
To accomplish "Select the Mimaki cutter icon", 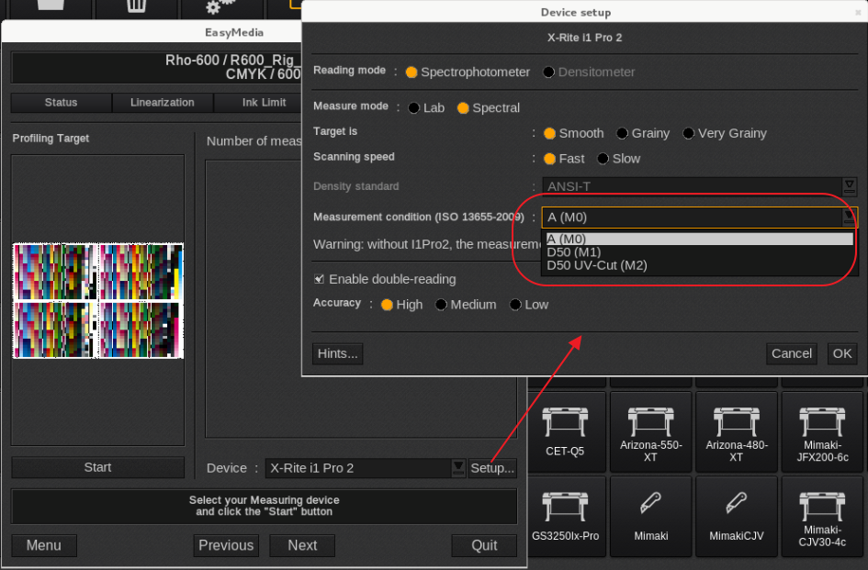I will (x=650, y=514).
